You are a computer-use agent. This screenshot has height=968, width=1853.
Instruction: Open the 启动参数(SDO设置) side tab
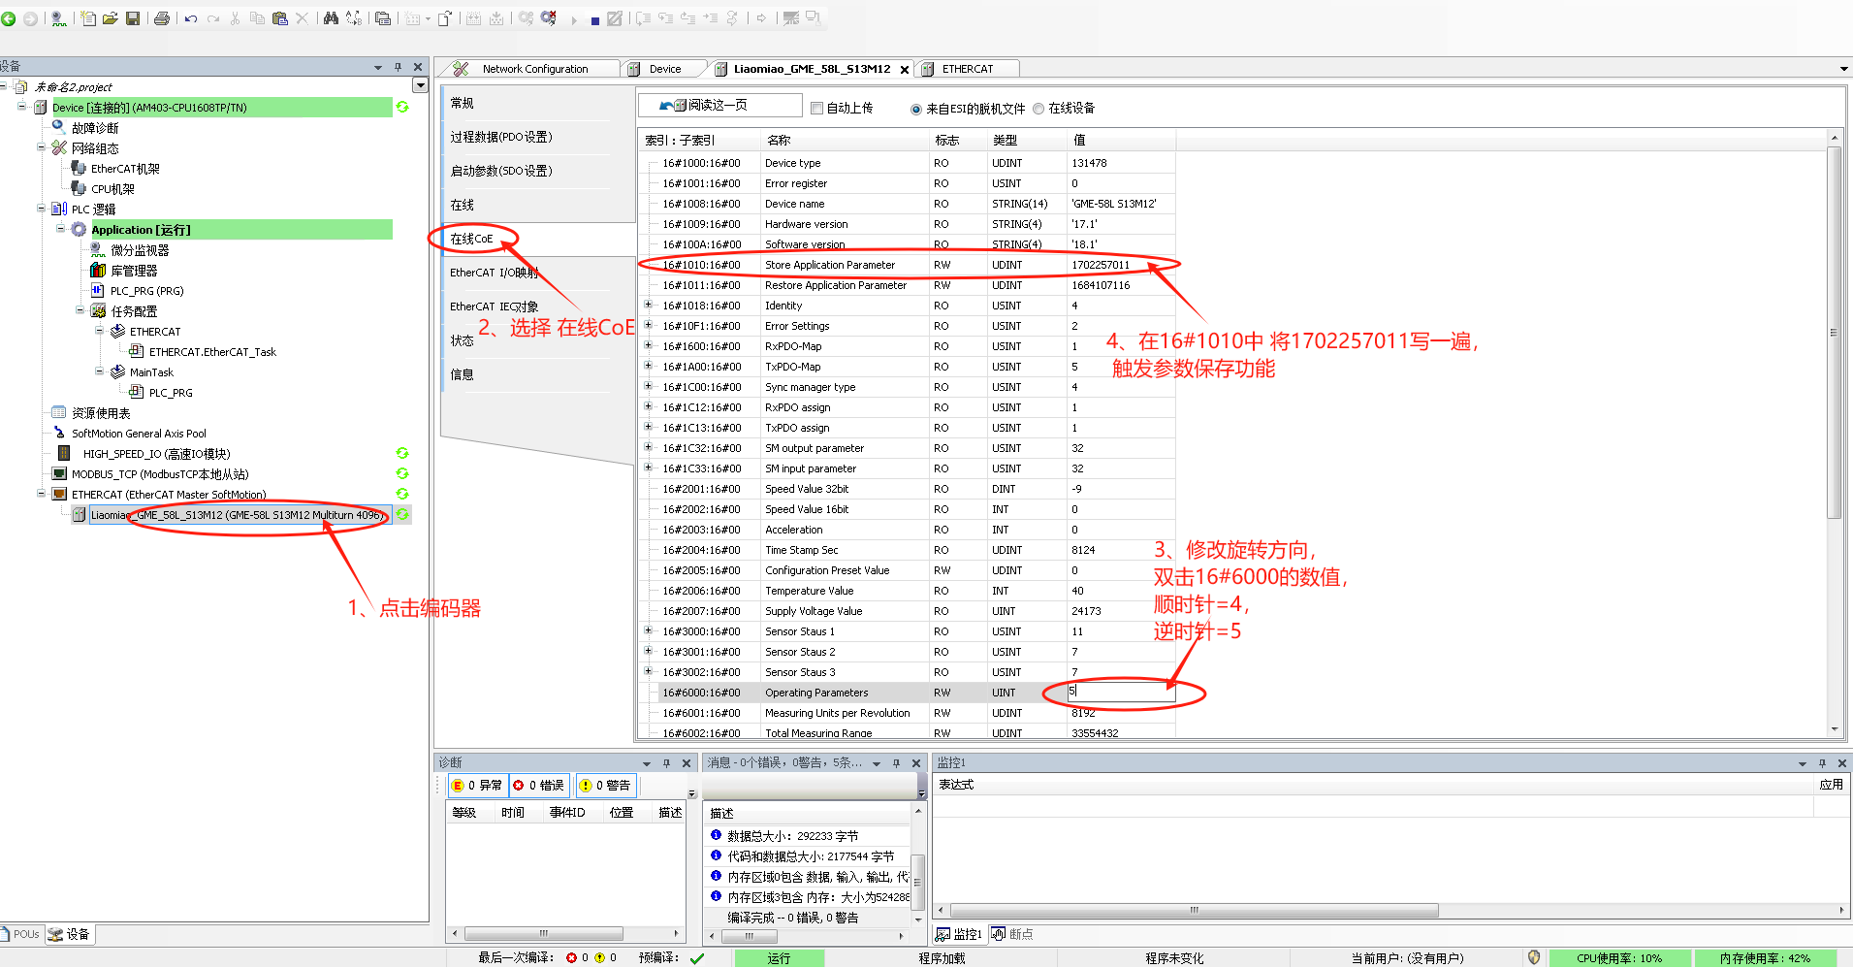501,171
